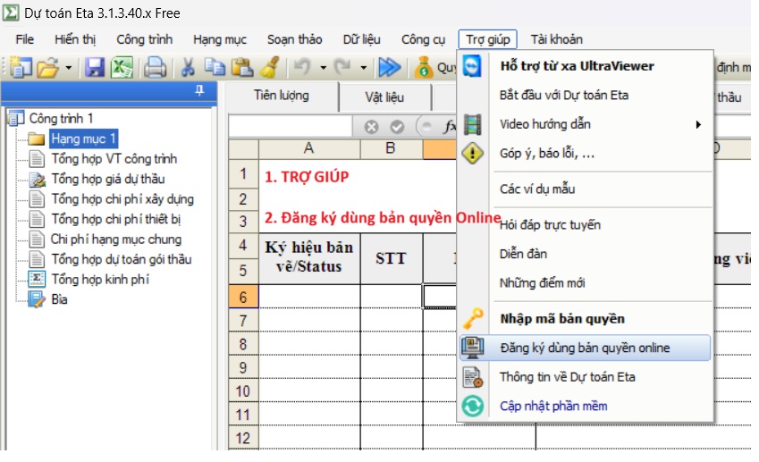Click the Export to Excel icon

[x=122, y=68]
